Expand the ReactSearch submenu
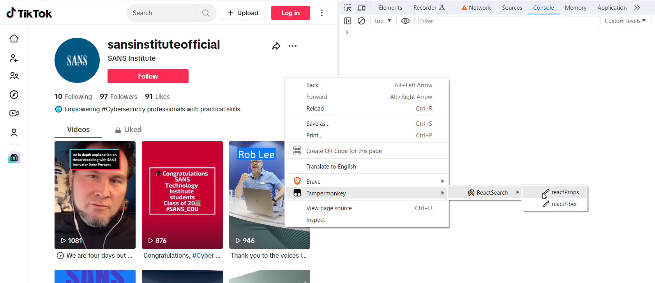Viewport: 655px width, 283px height. tap(484, 192)
